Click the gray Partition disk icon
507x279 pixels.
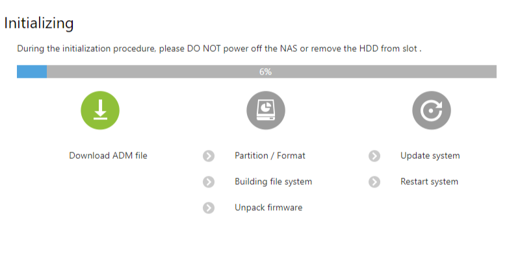coord(266,110)
